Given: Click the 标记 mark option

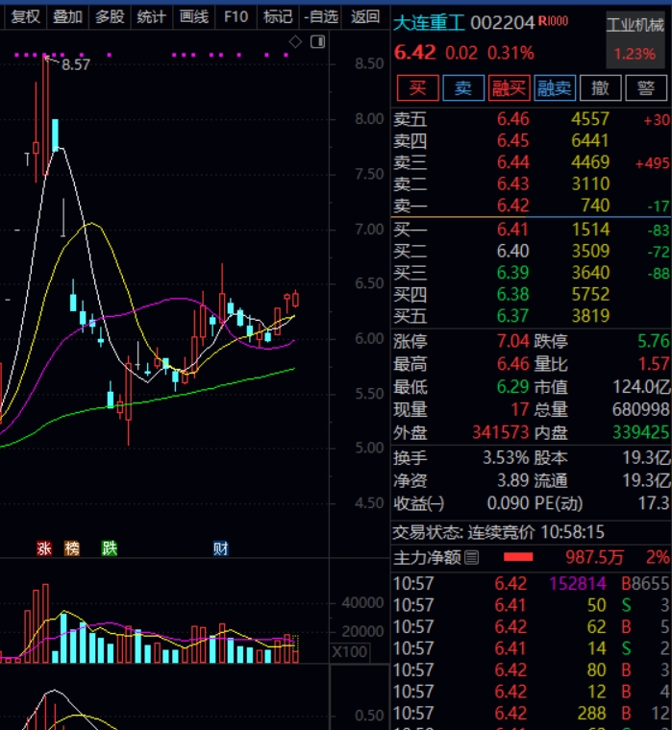Looking at the screenshot, I should pos(278,17).
